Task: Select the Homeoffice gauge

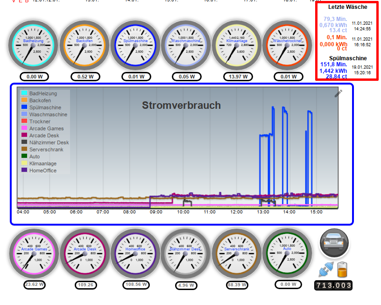Action: click(135, 254)
